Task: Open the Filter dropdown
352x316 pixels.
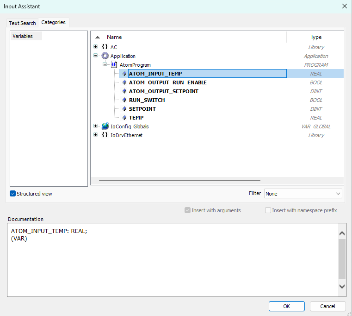Action: 303,194
